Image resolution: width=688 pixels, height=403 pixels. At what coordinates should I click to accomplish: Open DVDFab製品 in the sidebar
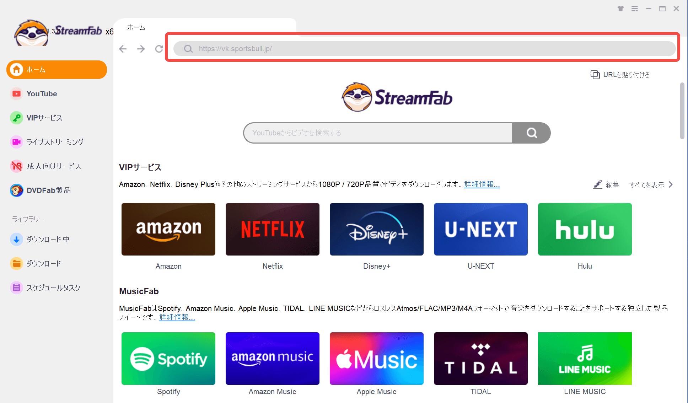(57, 190)
